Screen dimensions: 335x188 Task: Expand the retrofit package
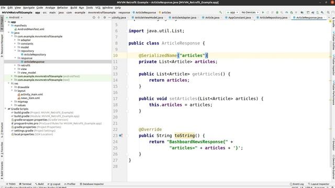[15, 65]
